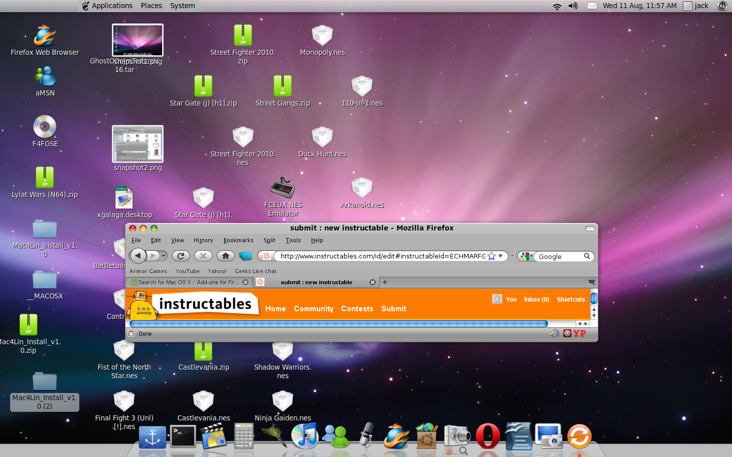
Task: Click the YP icon in the status bar
Action: (579, 334)
